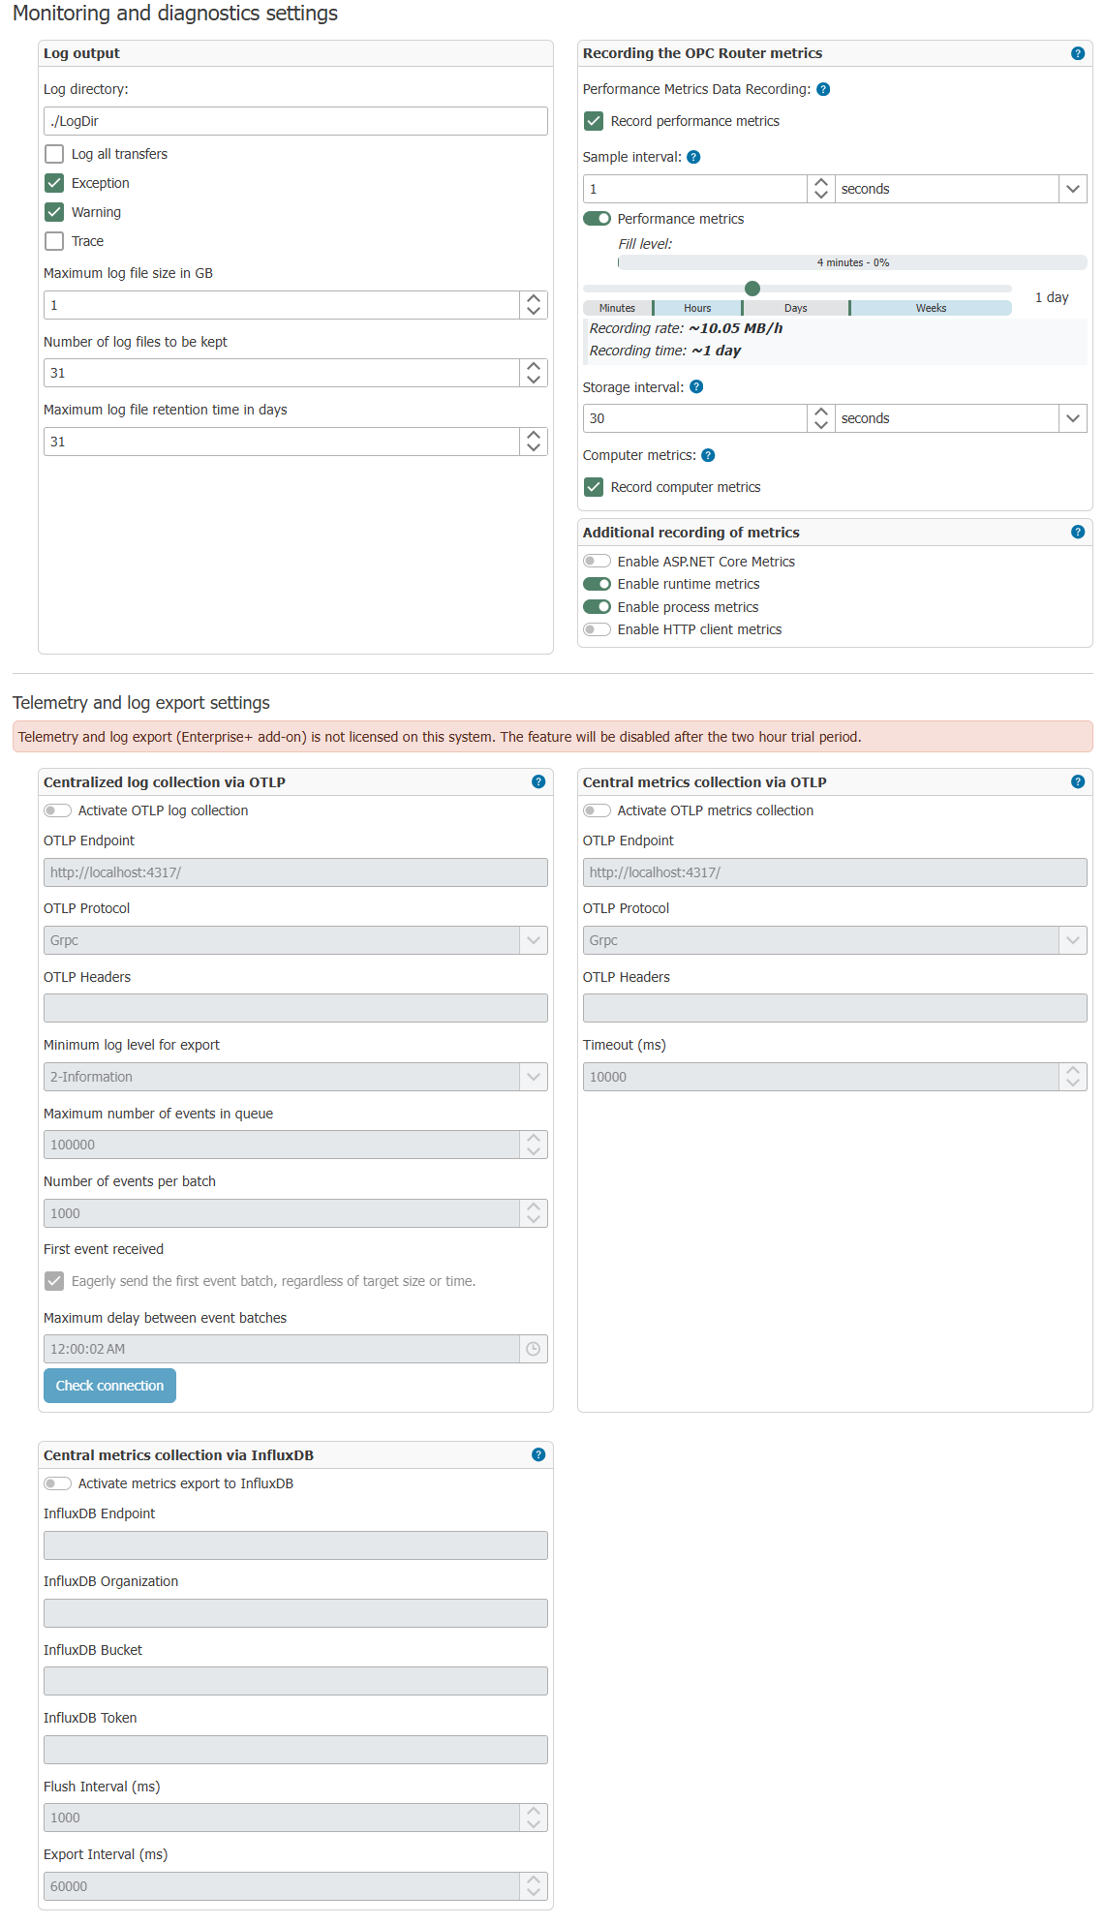The image size is (1105, 1925).
Task: Click the Storage interval help icon
Action: [696, 386]
